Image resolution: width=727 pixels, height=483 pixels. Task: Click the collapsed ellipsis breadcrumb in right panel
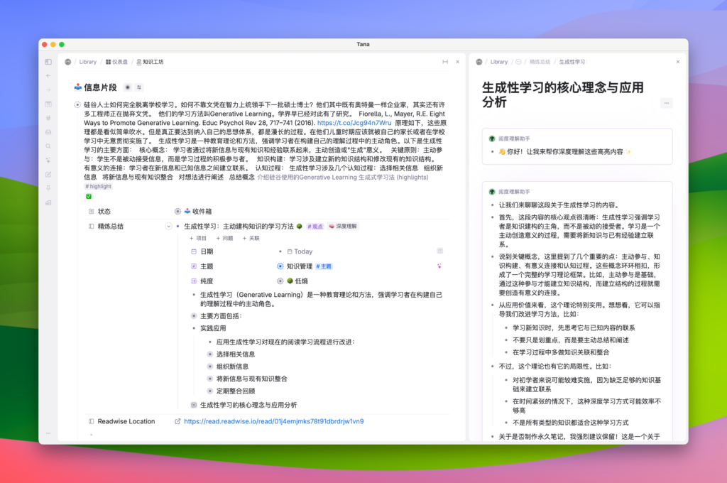(x=518, y=62)
